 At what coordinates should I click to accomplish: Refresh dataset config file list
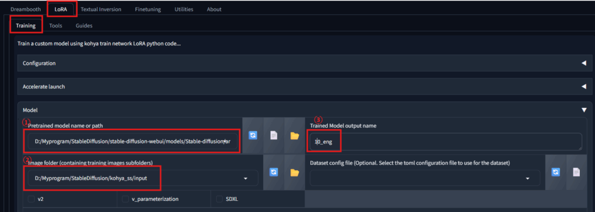click(x=555, y=173)
